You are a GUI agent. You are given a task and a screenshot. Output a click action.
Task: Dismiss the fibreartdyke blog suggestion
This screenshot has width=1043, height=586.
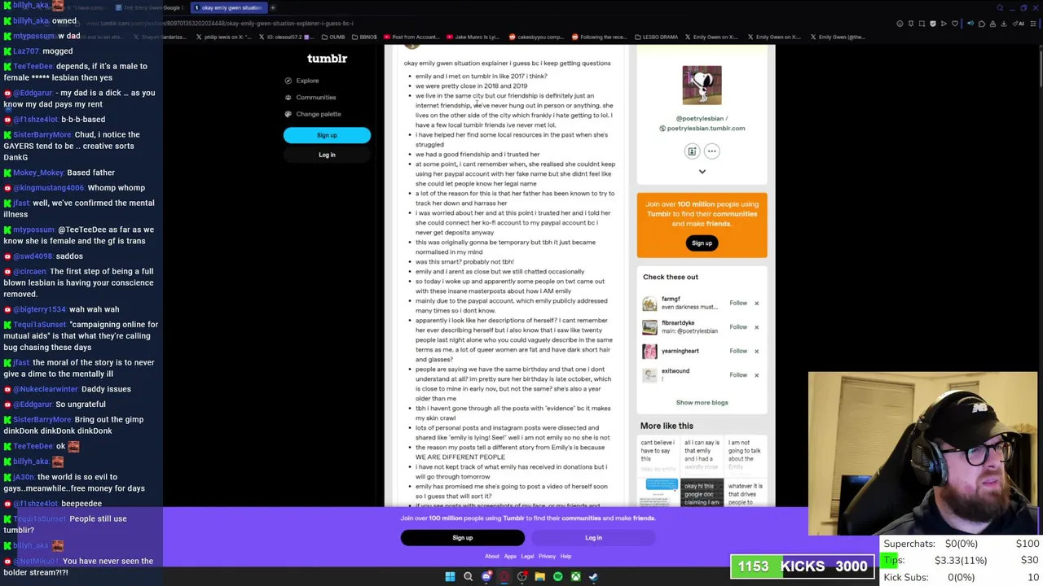tap(756, 327)
